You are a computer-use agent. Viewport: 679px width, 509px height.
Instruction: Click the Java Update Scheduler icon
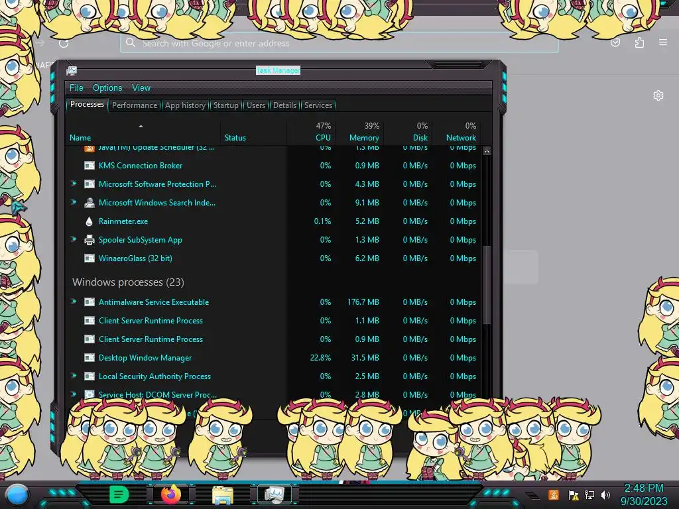[90, 148]
